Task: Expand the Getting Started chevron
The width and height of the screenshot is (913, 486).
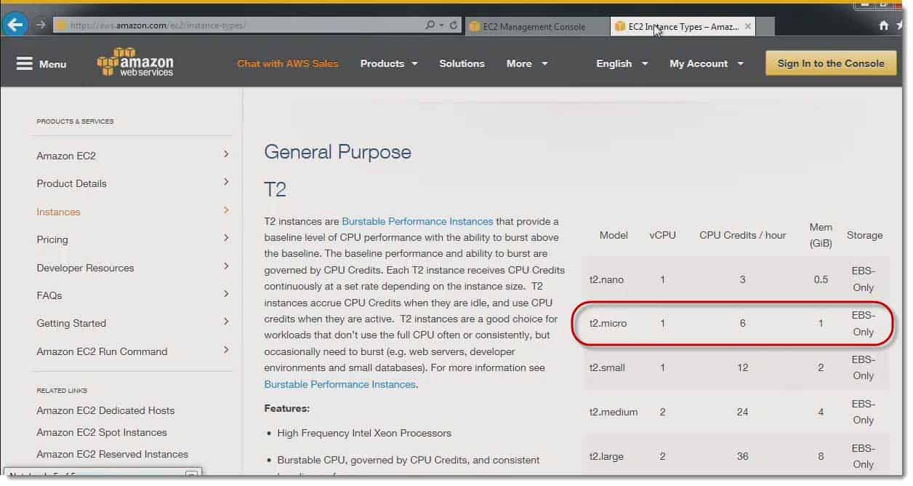Action: [226, 322]
